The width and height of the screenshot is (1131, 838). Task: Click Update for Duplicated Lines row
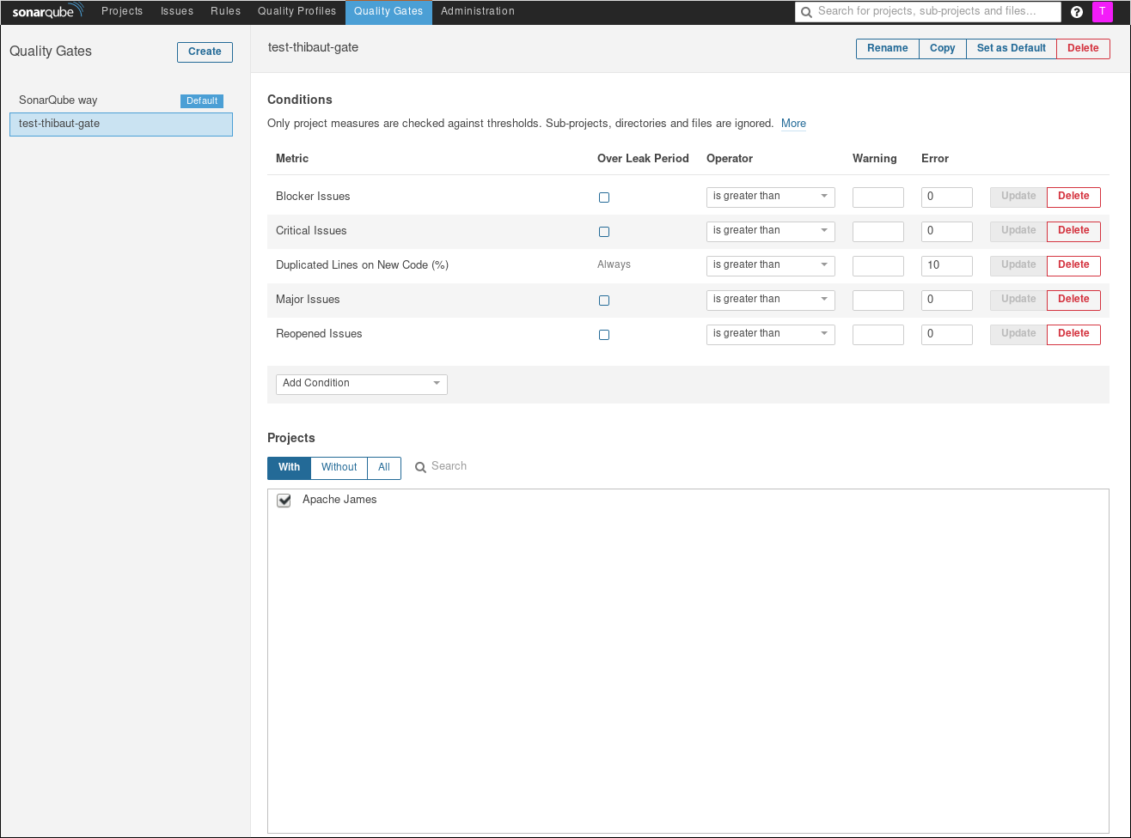(x=1018, y=265)
